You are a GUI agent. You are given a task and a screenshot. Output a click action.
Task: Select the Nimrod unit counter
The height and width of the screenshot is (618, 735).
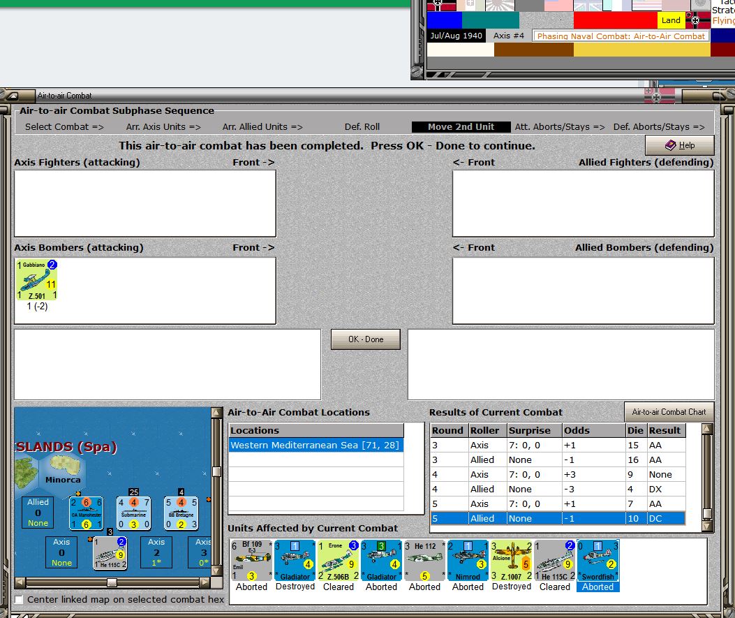click(x=468, y=560)
